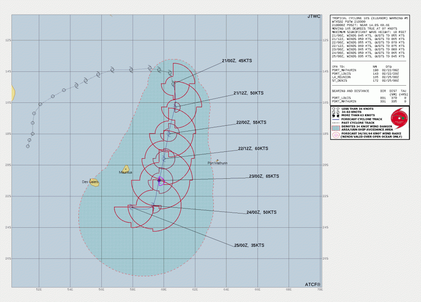Click the '20S' latitude label on the left axis
The image size is (421, 302).
point(8,165)
